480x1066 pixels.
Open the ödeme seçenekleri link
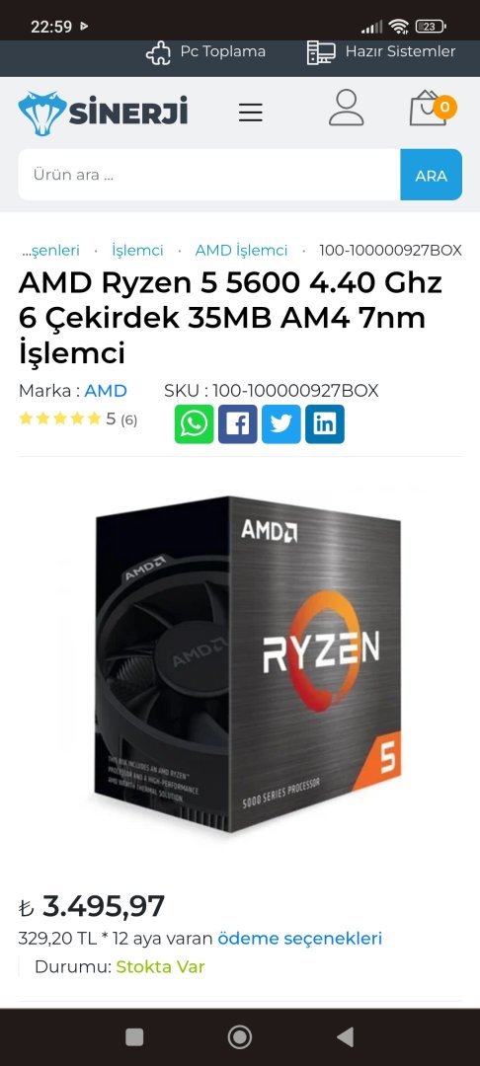point(300,939)
